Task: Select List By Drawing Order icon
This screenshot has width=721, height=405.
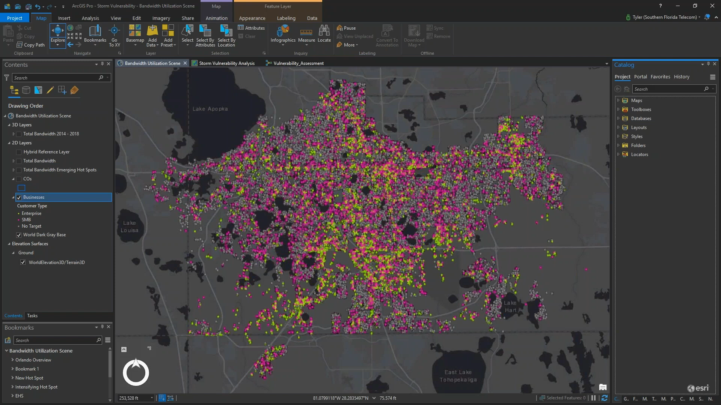Action: (14, 90)
